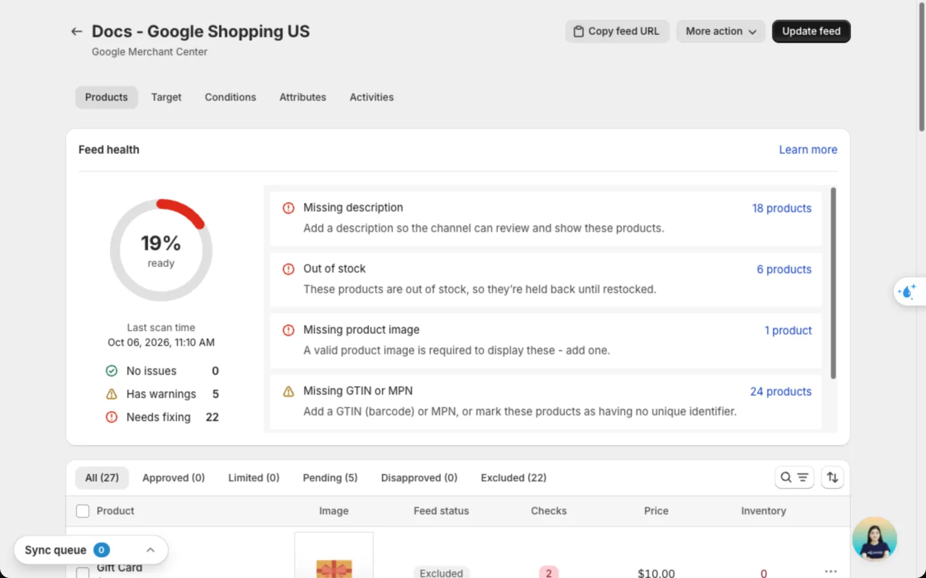Click the Checks column header
Screen dimensions: 926x578
click(549, 511)
